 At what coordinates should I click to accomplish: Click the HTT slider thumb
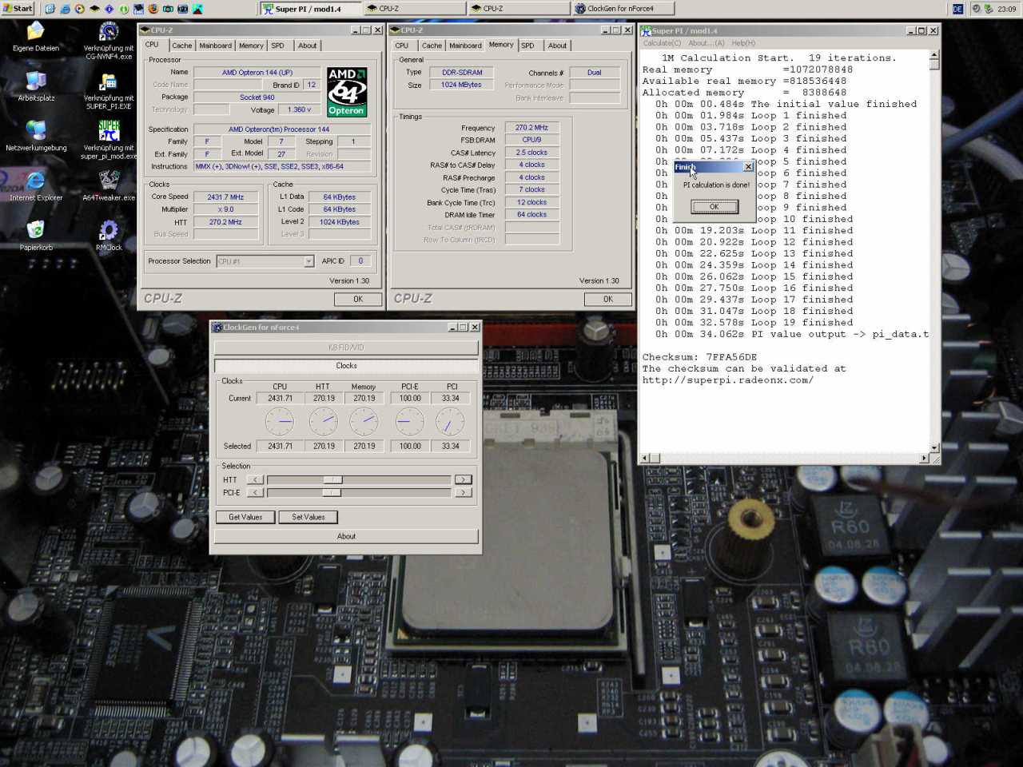point(333,479)
